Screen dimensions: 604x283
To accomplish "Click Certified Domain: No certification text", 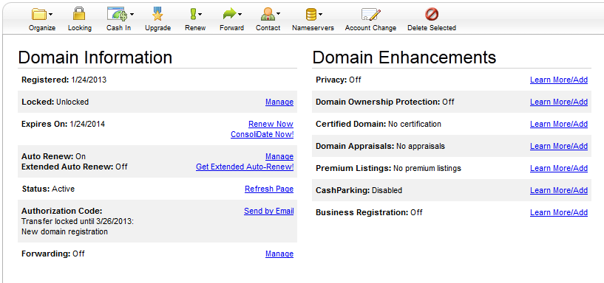I will pos(379,124).
